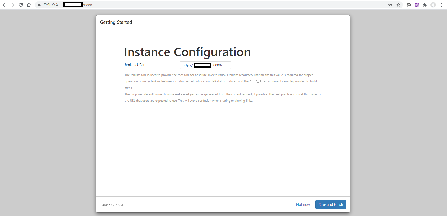Click the 주의 요함 security label
447x216 pixels.
(51, 5)
